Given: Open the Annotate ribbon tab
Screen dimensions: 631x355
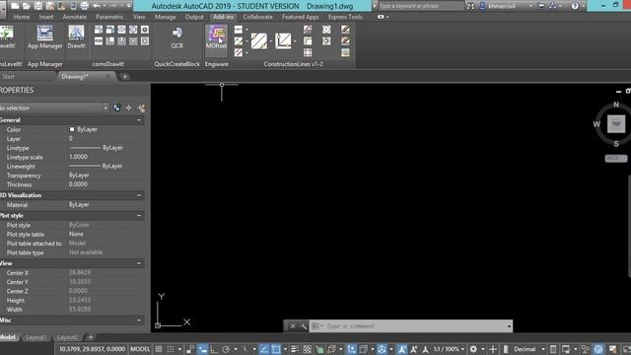Looking at the screenshot, I should 75,17.
